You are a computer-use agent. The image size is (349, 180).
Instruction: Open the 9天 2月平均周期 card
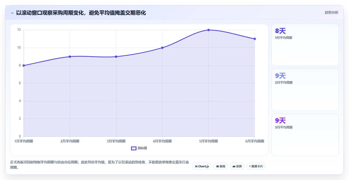click(305, 90)
